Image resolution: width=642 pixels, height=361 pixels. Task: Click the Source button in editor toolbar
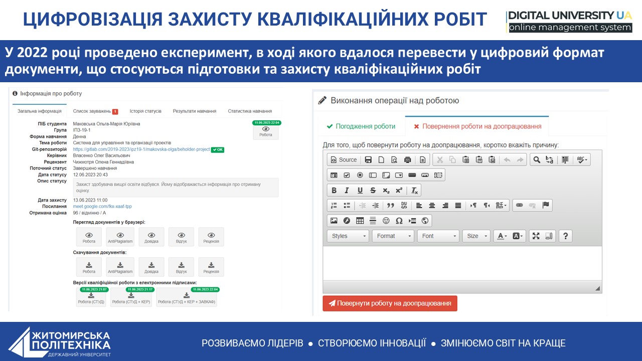click(344, 160)
